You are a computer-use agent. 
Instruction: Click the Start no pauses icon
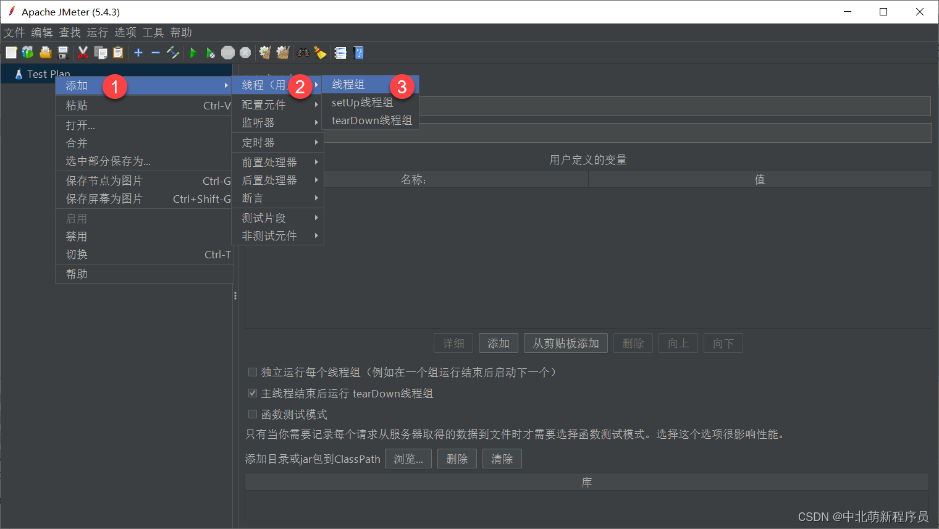click(211, 53)
